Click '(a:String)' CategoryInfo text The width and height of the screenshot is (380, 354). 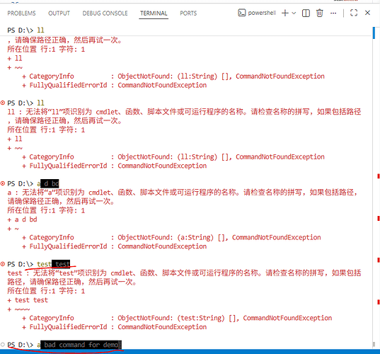[x=195, y=237]
